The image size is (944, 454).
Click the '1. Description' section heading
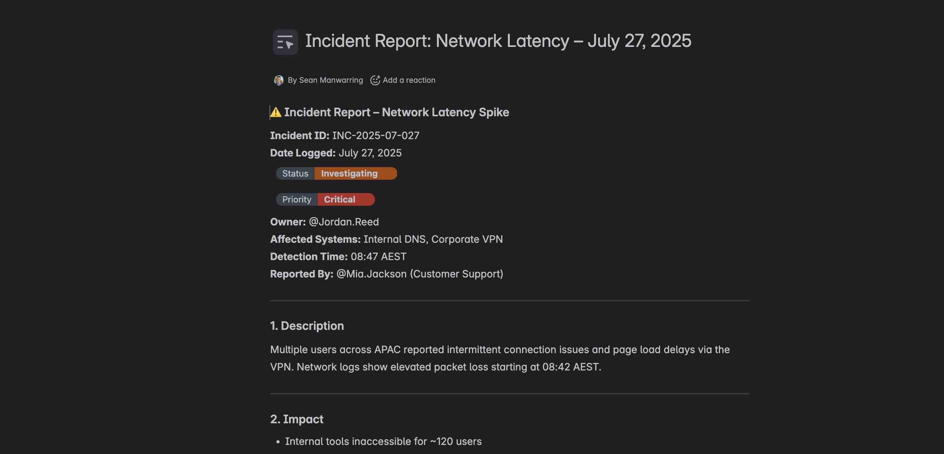coord(307,326)
